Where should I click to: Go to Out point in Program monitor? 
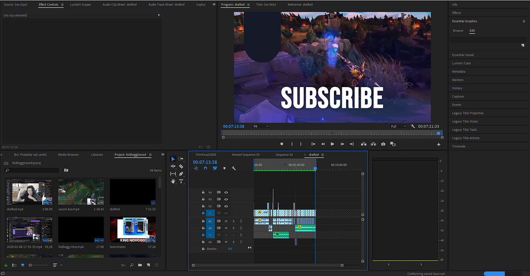coord(351,144)
